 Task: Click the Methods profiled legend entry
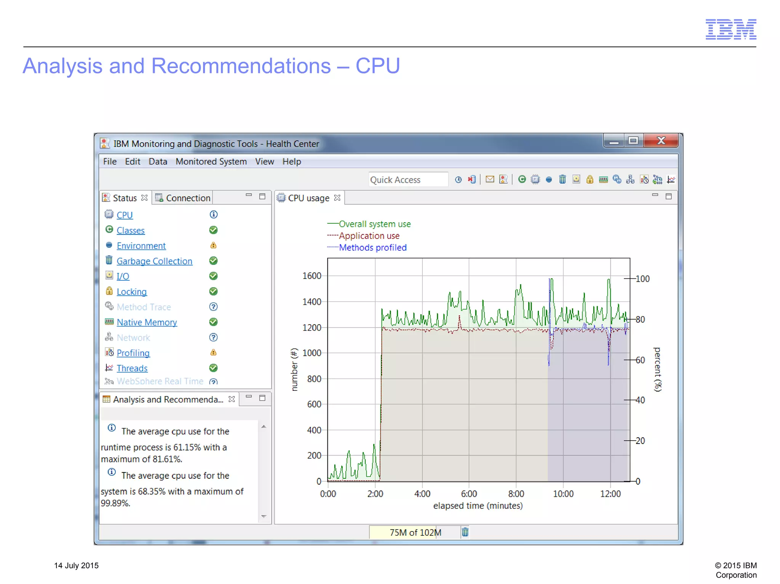coord(367,248)
